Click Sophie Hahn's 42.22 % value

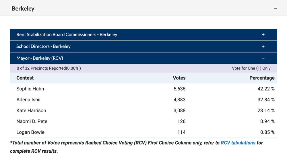266,89
